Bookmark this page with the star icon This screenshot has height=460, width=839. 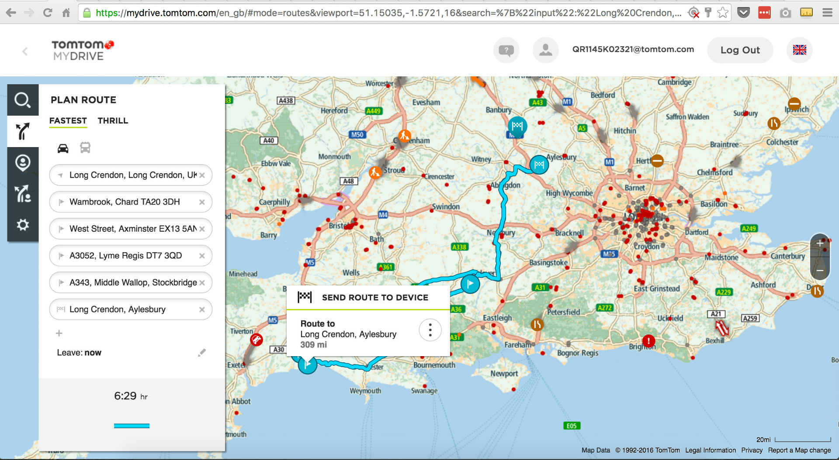point(723,13)
